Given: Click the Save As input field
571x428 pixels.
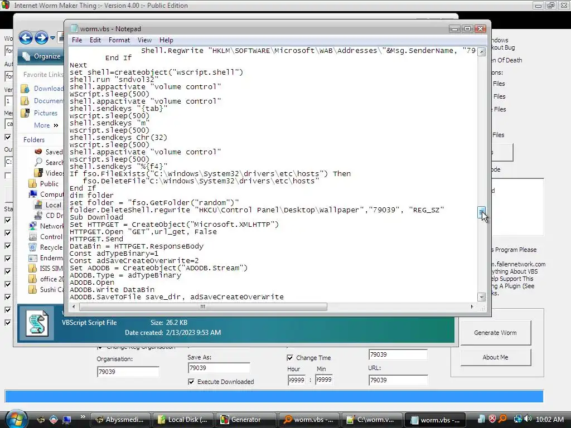Looking at the screenshot, I should tap(219, 368).
